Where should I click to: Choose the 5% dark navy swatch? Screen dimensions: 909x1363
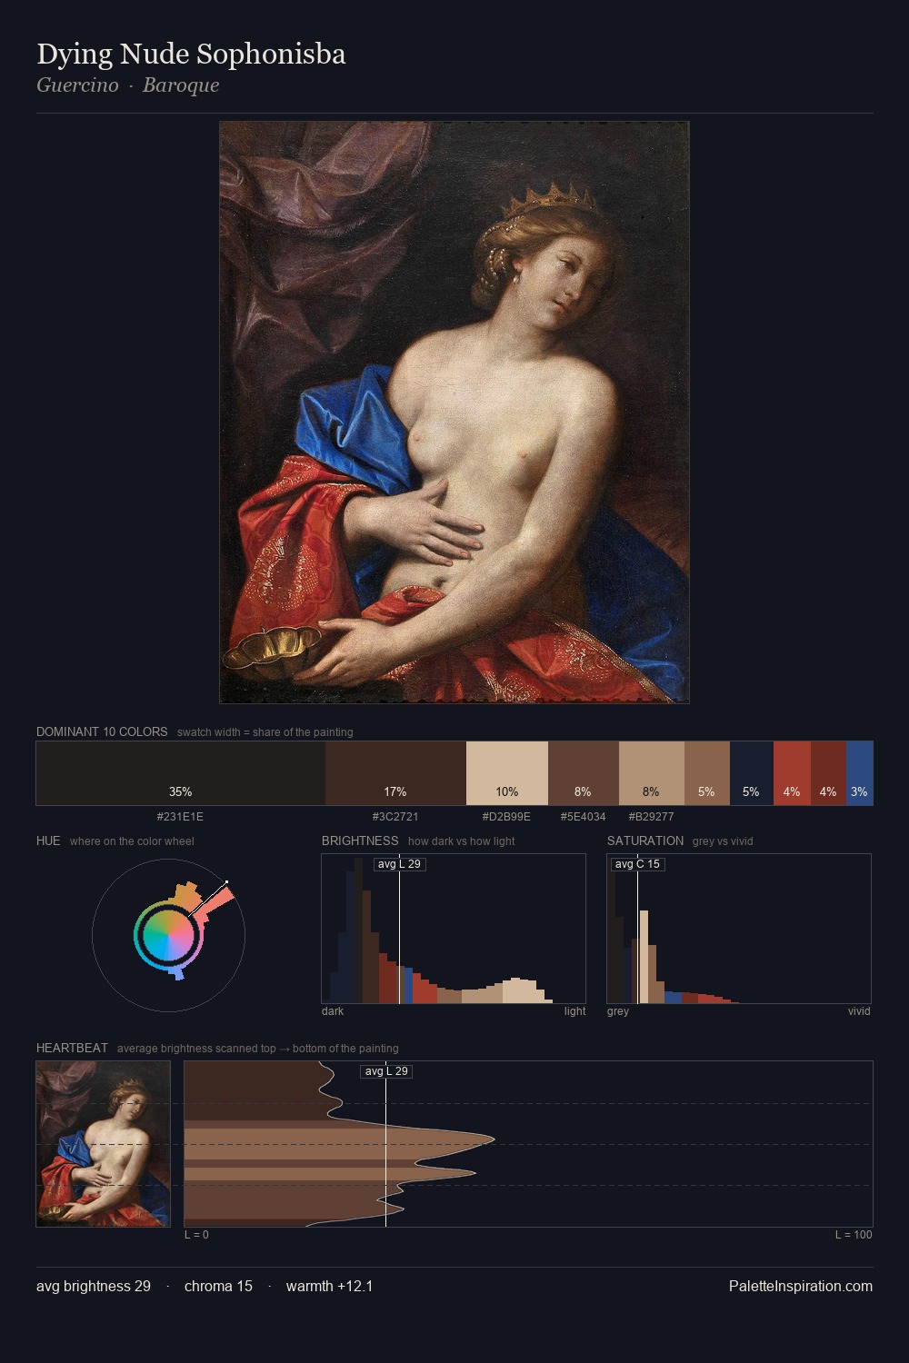point(752,773)
